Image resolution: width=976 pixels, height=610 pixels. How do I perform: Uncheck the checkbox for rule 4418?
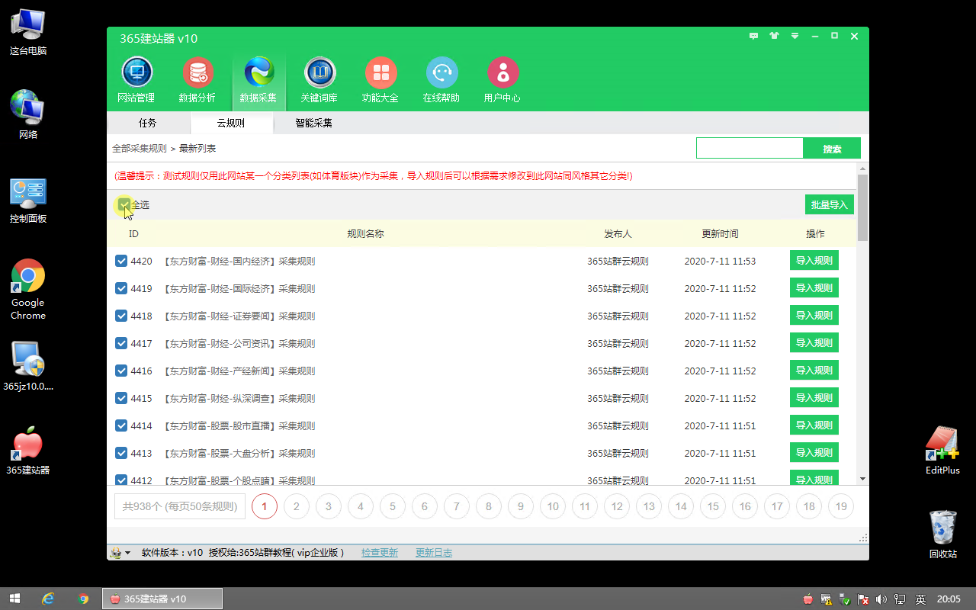pos(121,316)
